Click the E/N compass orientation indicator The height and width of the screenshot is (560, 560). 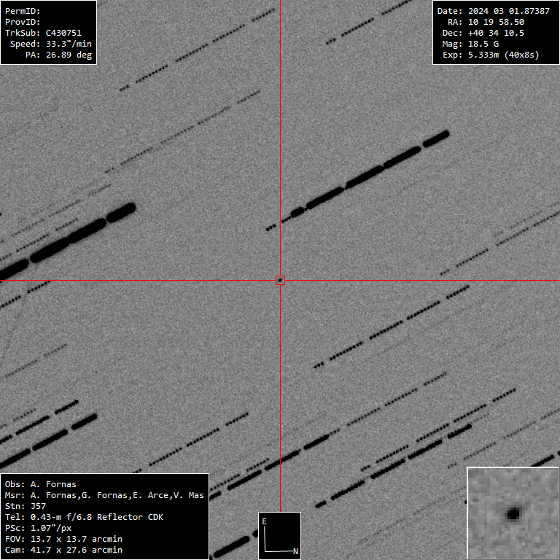click(279, 535)
